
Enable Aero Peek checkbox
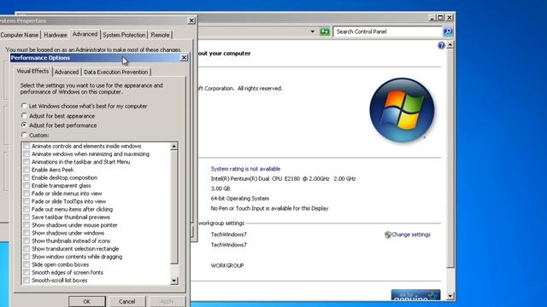point(26,170)
